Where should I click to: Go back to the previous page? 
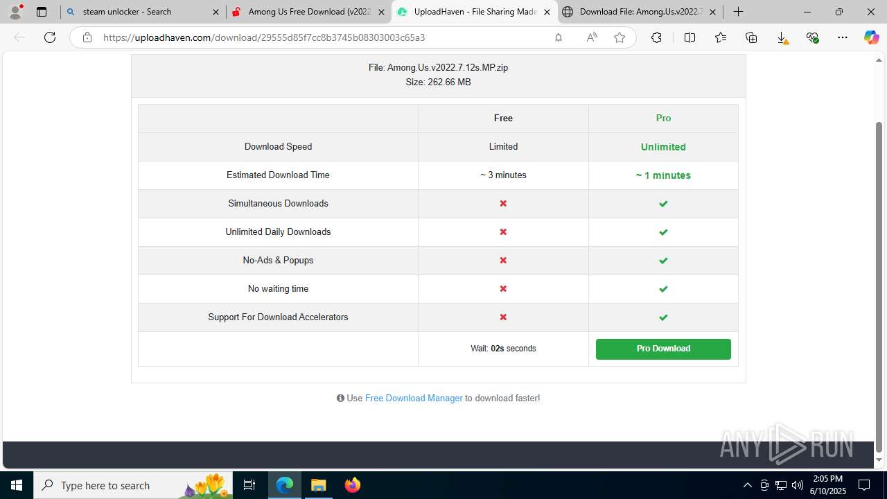(19, 37)
